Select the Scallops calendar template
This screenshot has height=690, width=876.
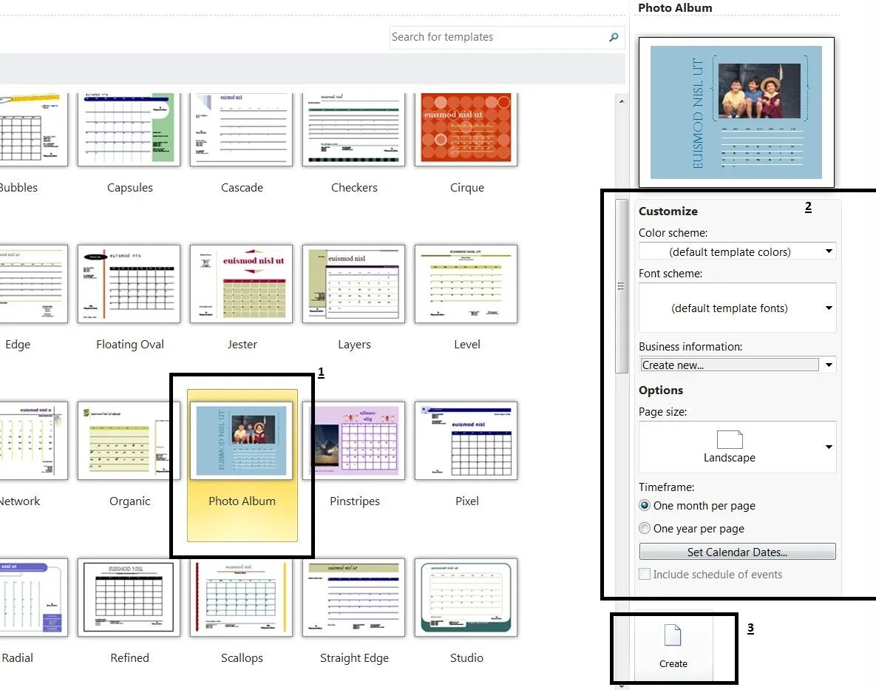[241, 598]
